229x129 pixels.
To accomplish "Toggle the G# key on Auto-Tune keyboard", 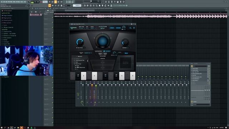I will point(116,76).
